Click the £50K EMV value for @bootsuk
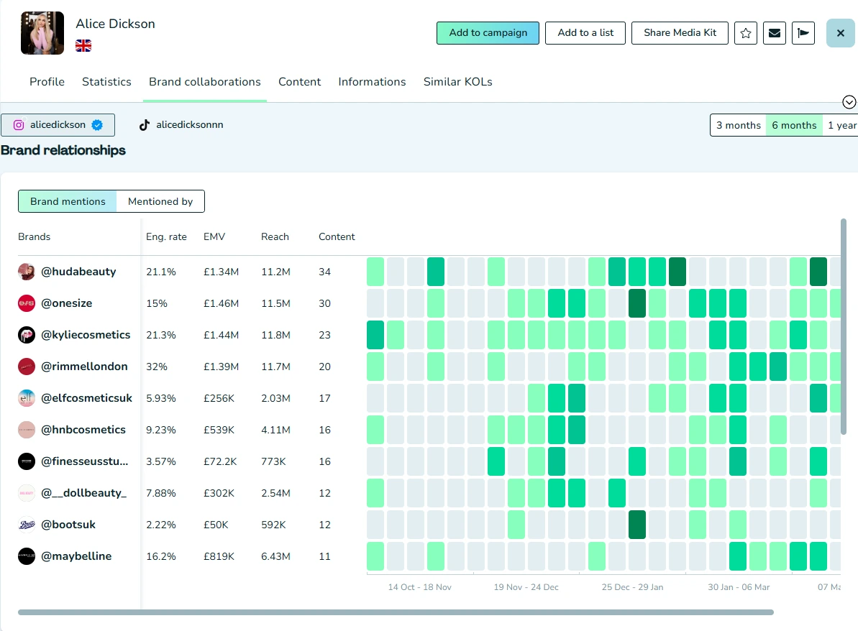The width and height of the screenshot is (858, 631). pyautogui.click(x=216, y=525)
